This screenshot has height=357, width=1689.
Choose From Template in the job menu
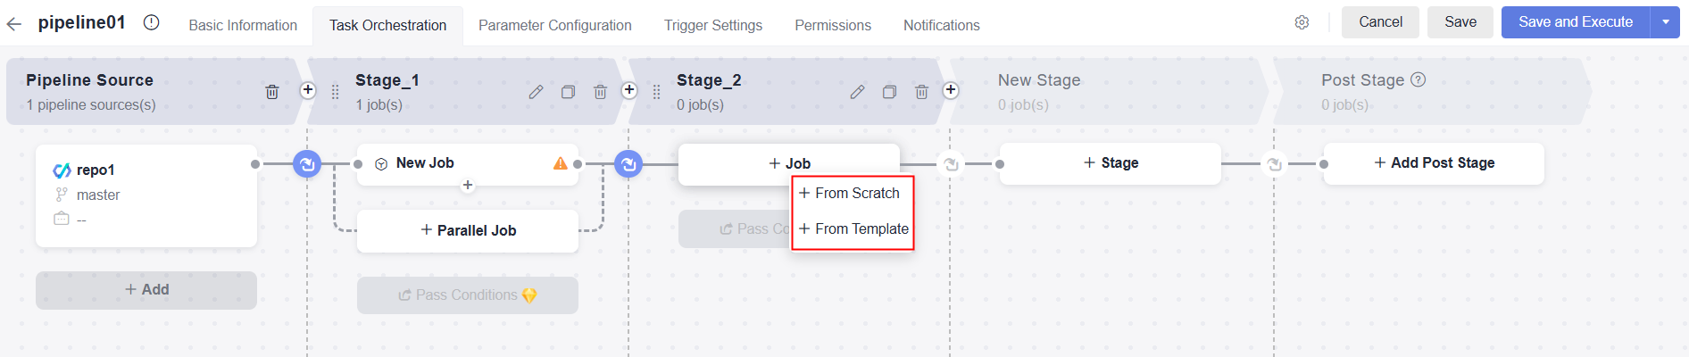tap(853, 229)
